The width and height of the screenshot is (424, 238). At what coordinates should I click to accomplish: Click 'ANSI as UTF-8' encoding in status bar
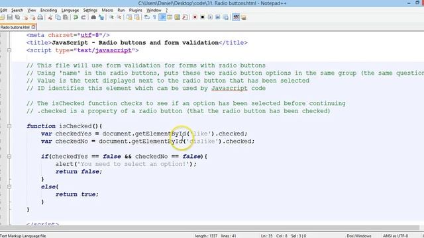coord(396,236)
